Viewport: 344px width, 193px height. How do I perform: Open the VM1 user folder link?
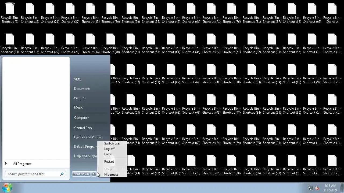click(77, 79)
